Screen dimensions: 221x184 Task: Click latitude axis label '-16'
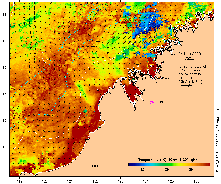point(3,68)
